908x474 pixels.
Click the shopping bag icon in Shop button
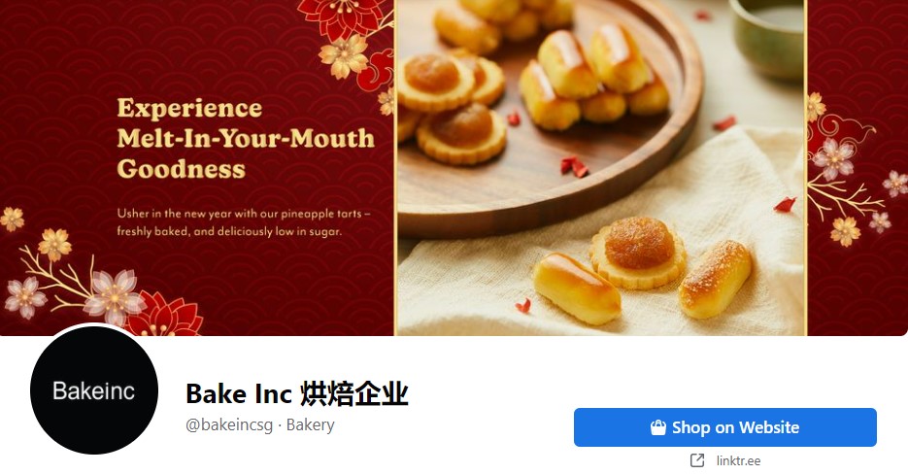click(657, 427)
